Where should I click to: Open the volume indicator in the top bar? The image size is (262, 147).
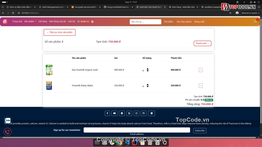[x=255, y=2]
